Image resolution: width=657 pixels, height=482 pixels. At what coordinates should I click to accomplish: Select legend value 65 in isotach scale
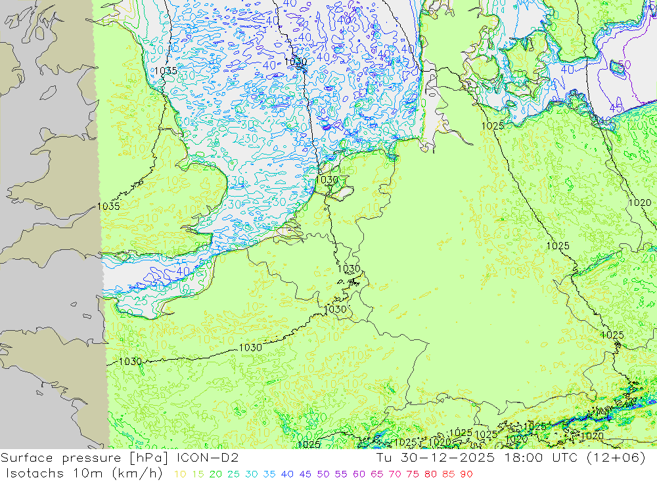[377, 474]
